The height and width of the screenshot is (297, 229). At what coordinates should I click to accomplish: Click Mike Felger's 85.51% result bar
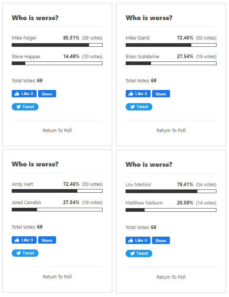[57, 45]
